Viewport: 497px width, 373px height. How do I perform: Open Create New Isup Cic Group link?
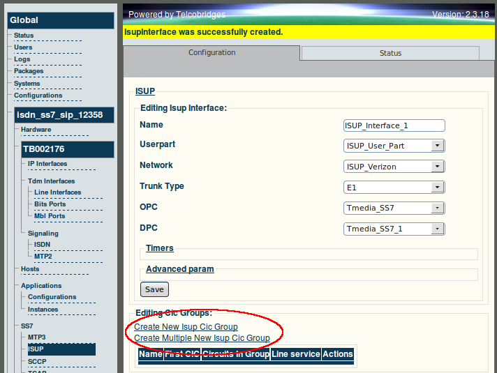[186, 327]
